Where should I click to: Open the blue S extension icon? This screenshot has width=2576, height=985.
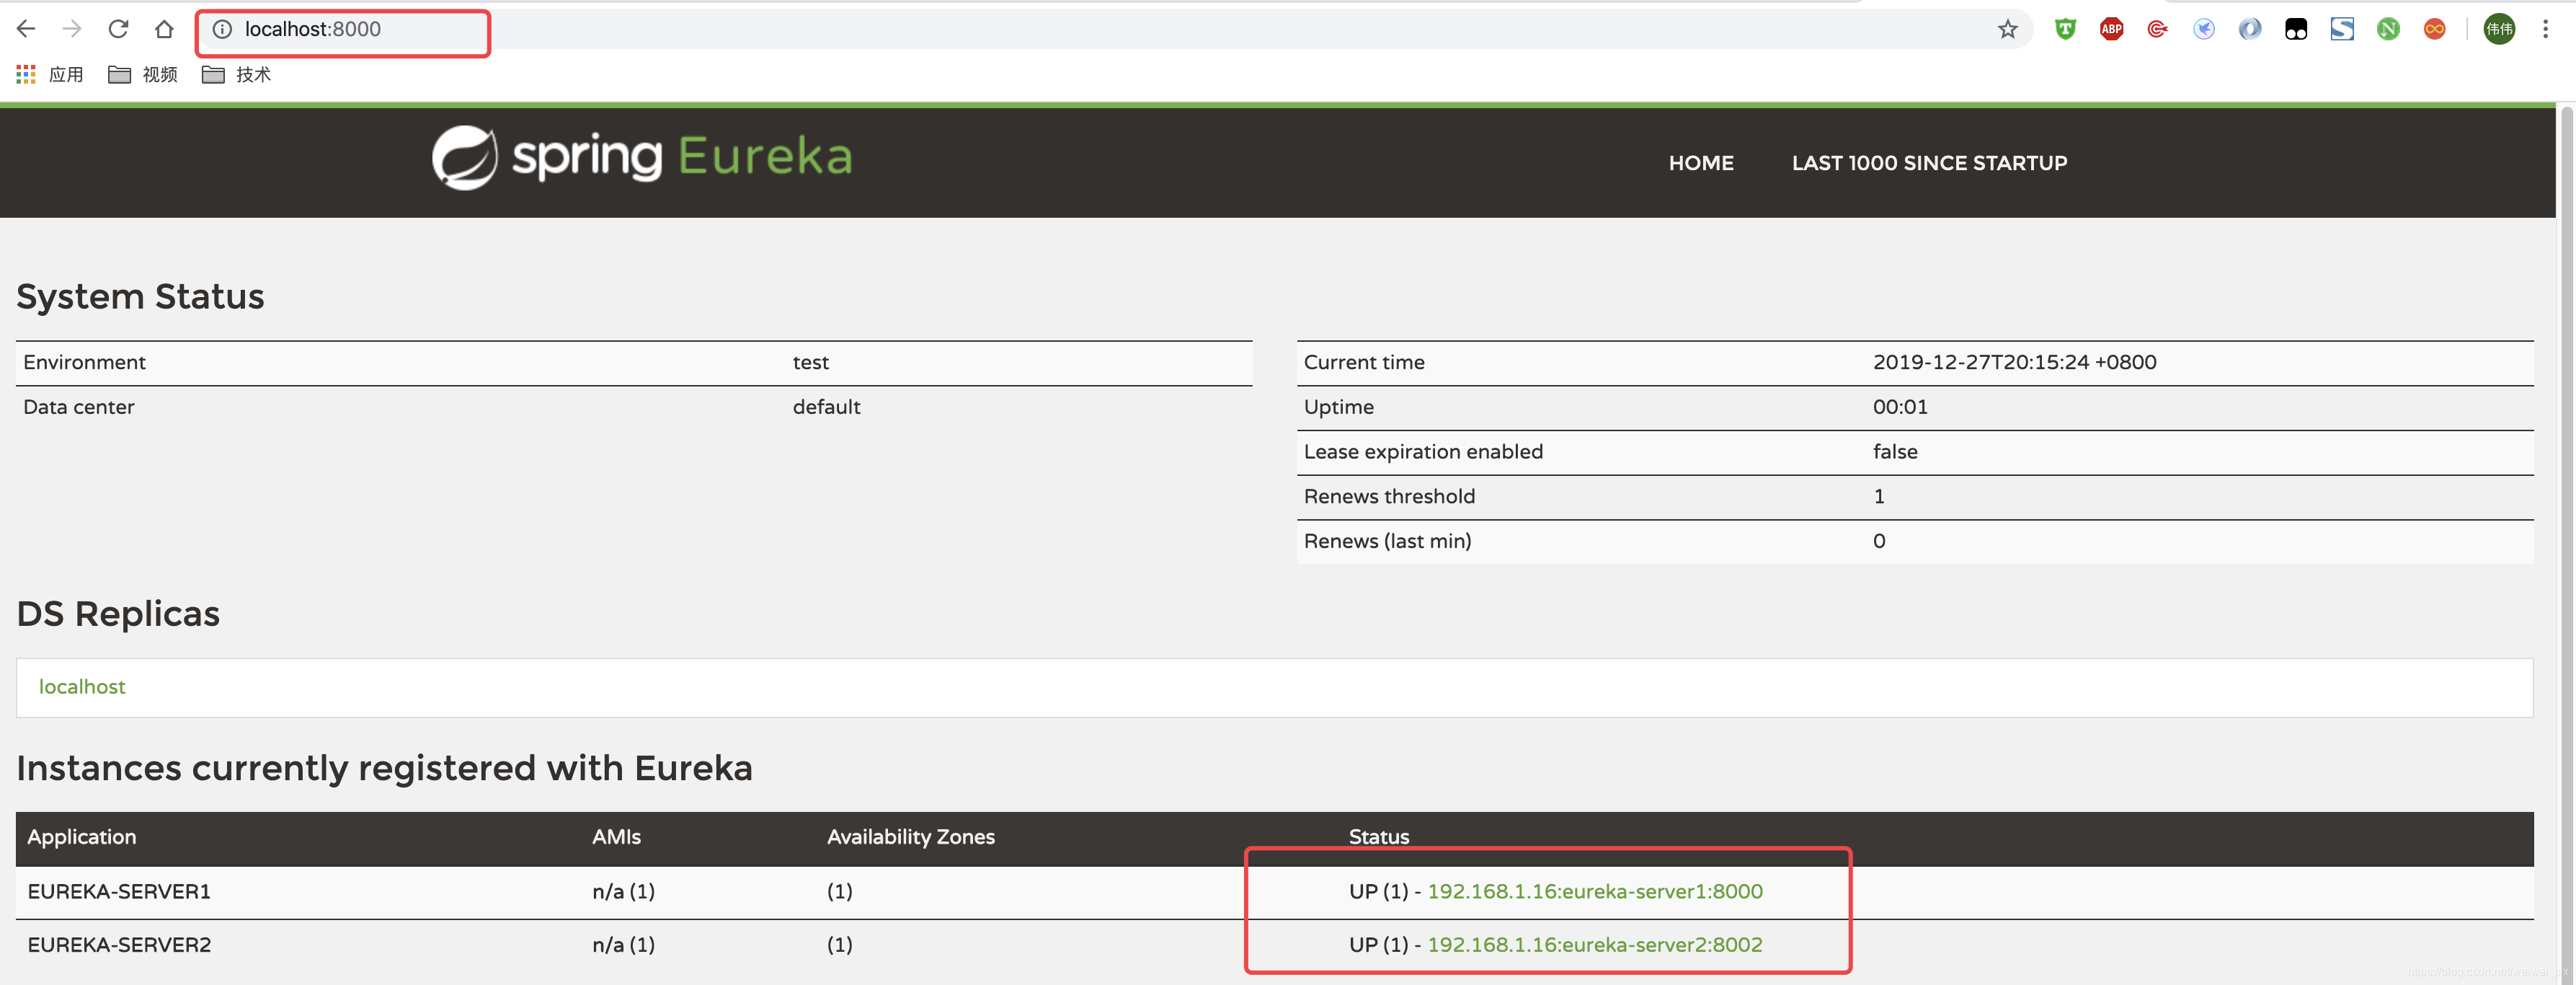point(2341,29)
